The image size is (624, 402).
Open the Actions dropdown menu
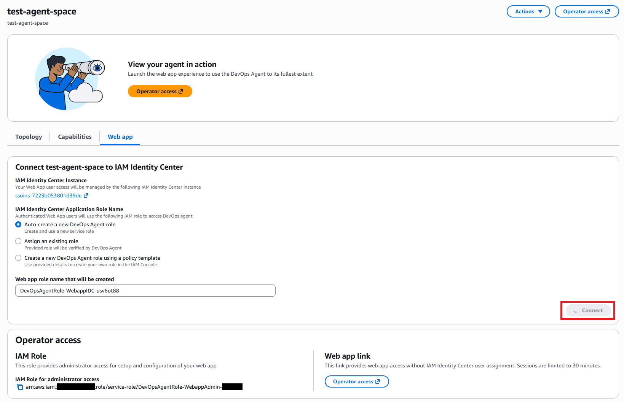[528, 11]
